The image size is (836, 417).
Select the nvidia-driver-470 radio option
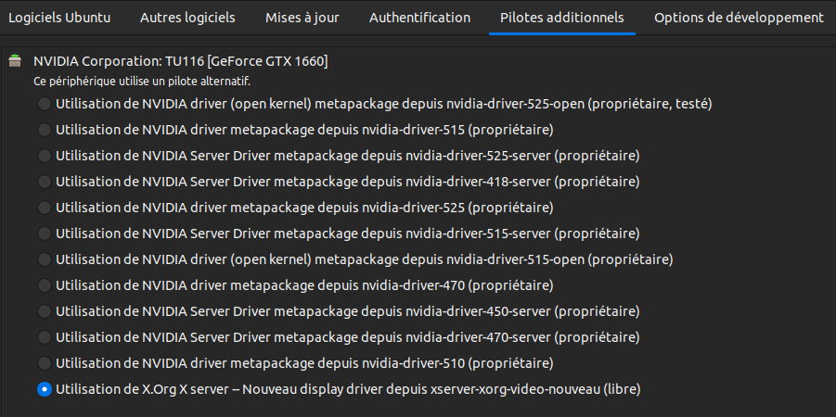pos(45,286)
